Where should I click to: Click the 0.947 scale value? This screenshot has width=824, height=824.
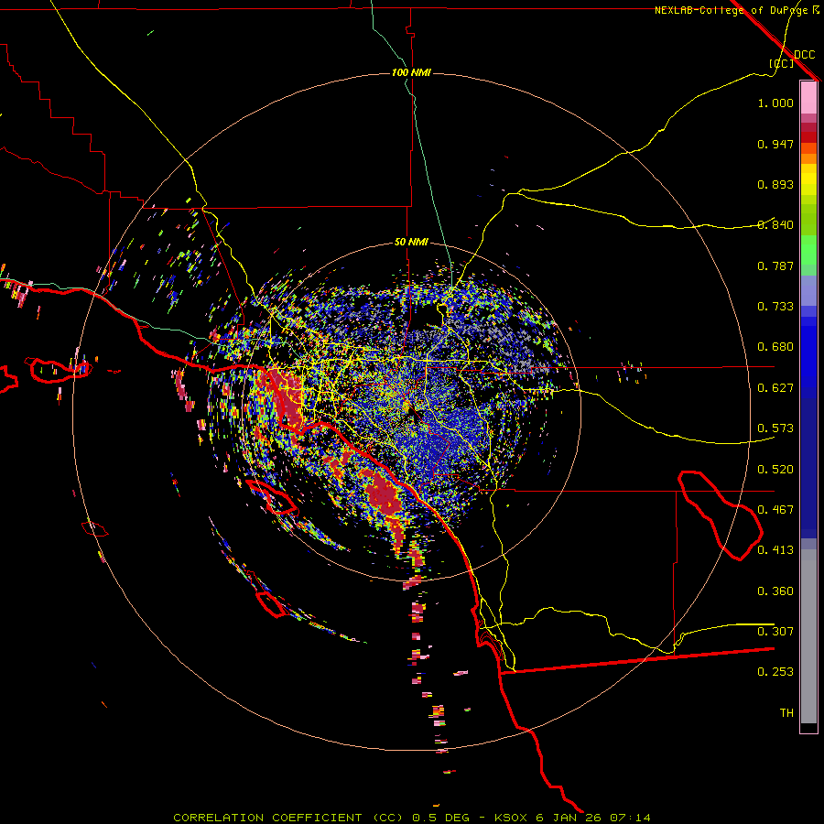[x=775, y=144]
